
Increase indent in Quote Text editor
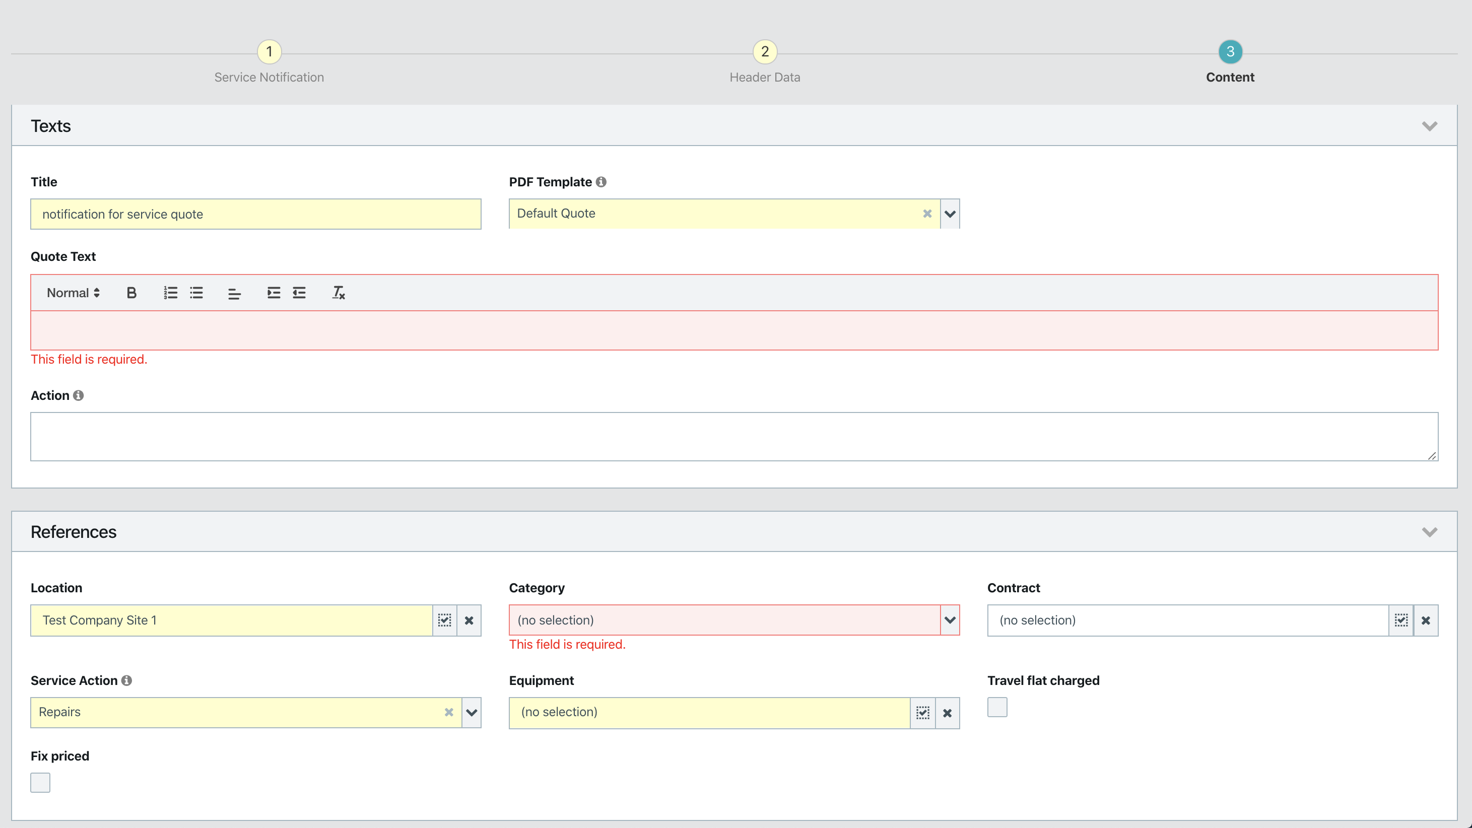click(274, 293)
